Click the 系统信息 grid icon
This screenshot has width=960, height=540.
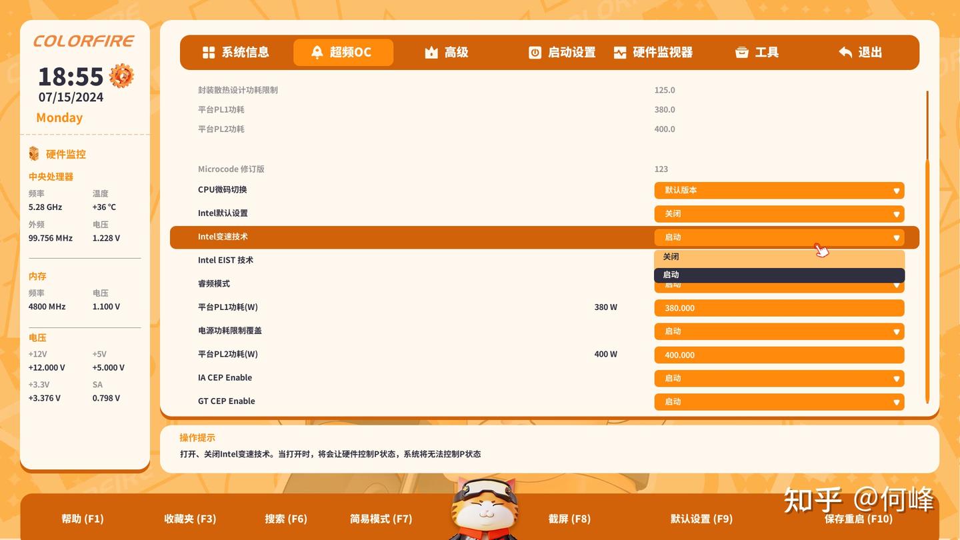pos(209,51)
